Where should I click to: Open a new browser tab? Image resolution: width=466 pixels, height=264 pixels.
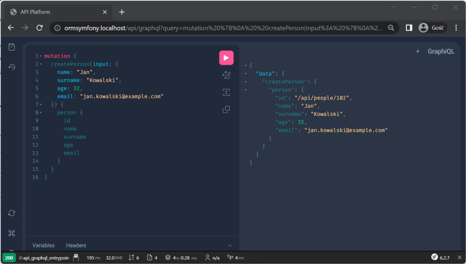click(122, 12)
